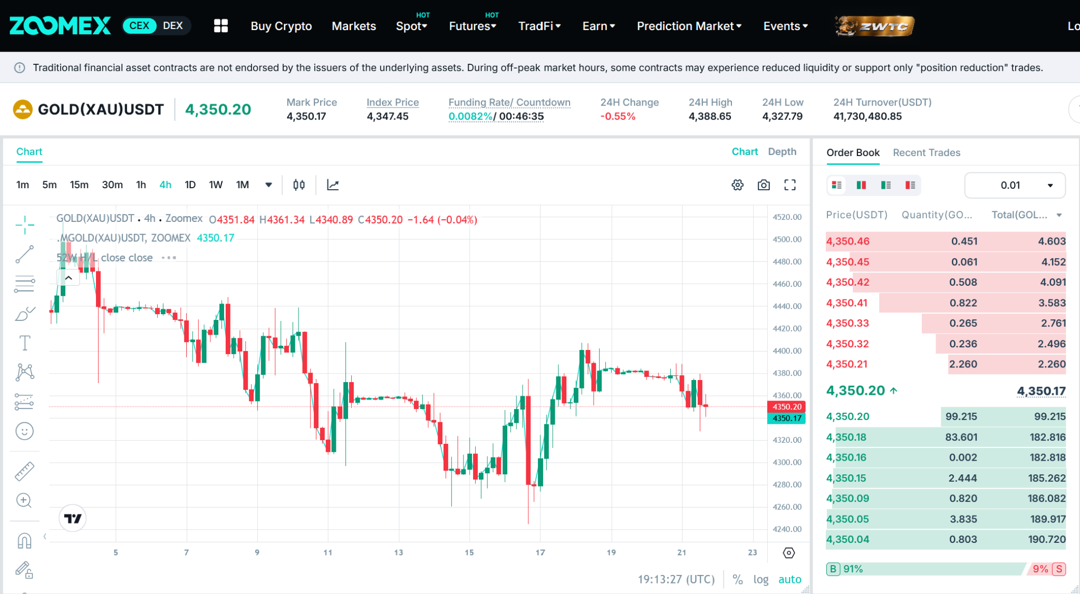Viewport: 1080px width, 594px height.
Task: Open the chart settings gear
Action: (x=737, y=185)
